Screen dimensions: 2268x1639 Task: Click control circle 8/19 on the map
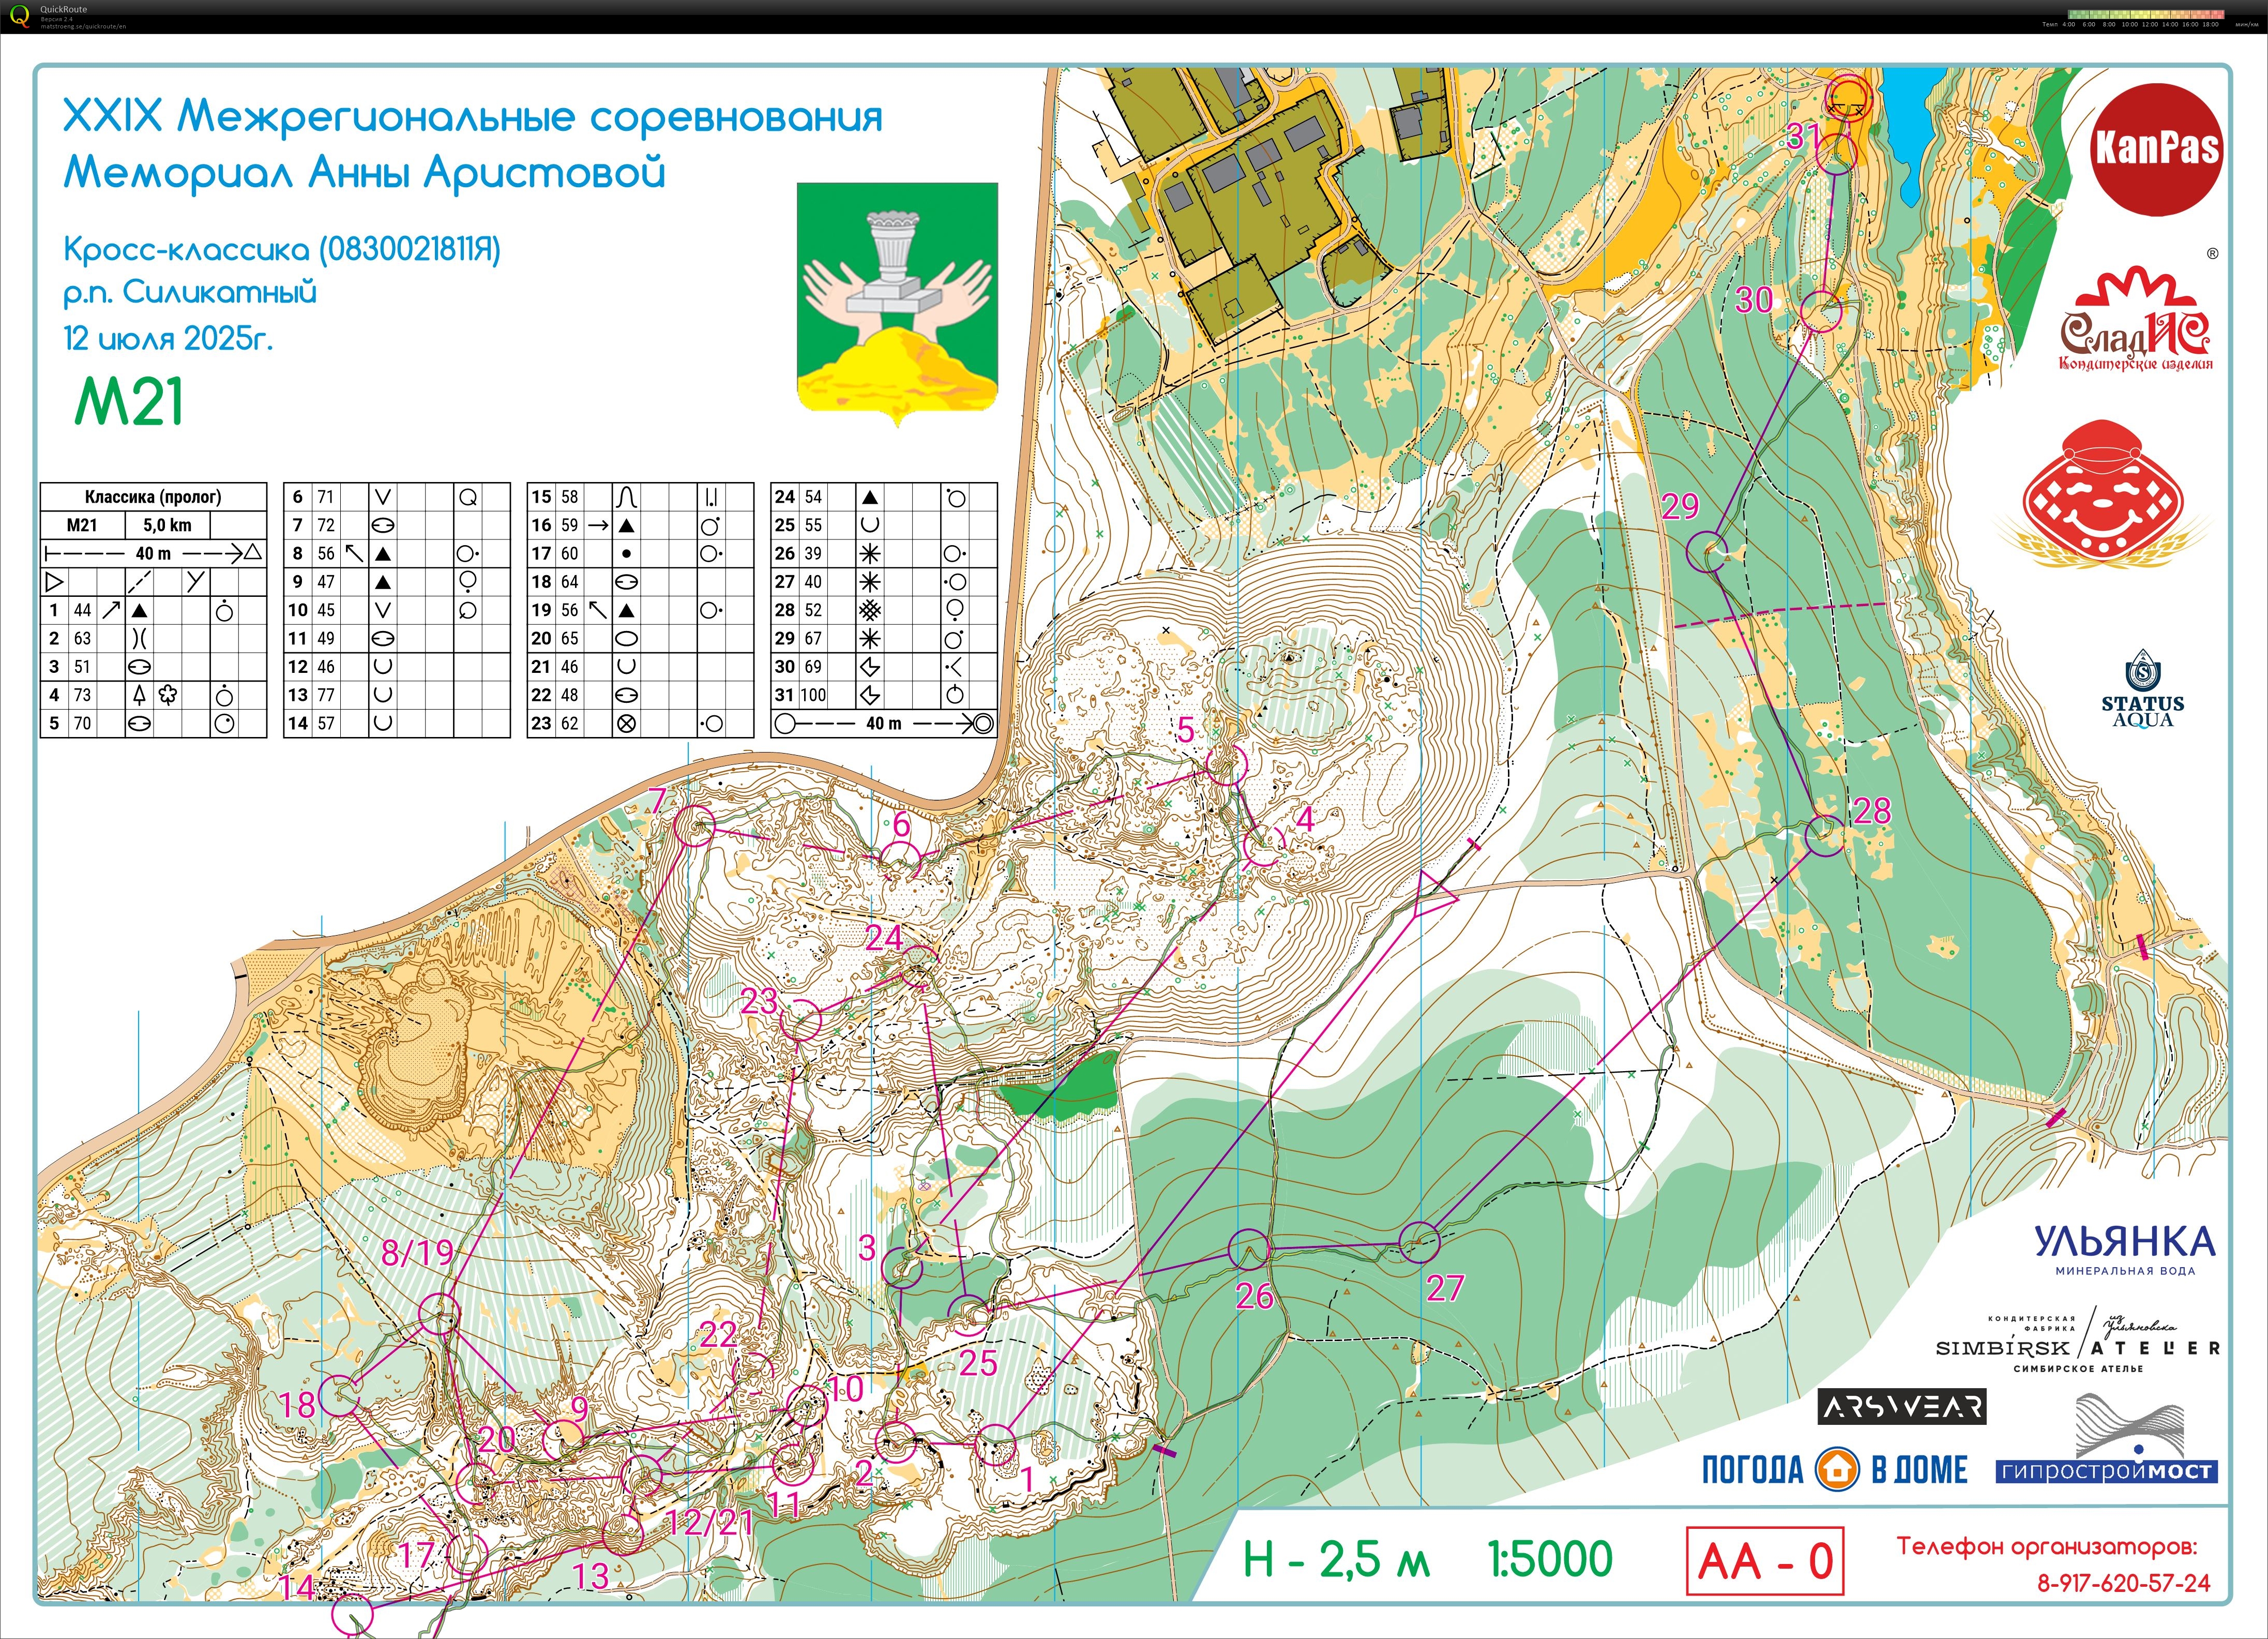tap(439, 1313)
